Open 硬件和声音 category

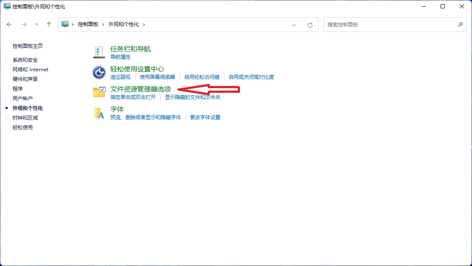(x=25, y=79)
